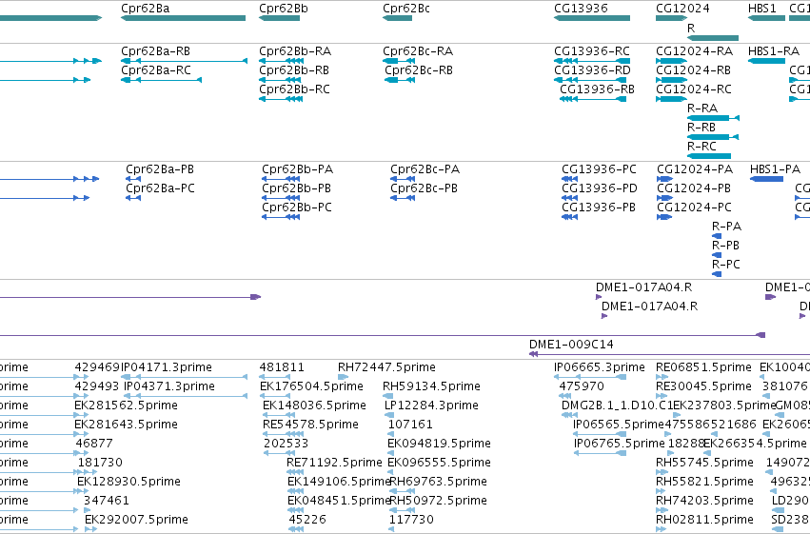Viewport: 810px width, 534px height.
Task: Select EST RH59134.5prime
Action: (x=388, y=396)
